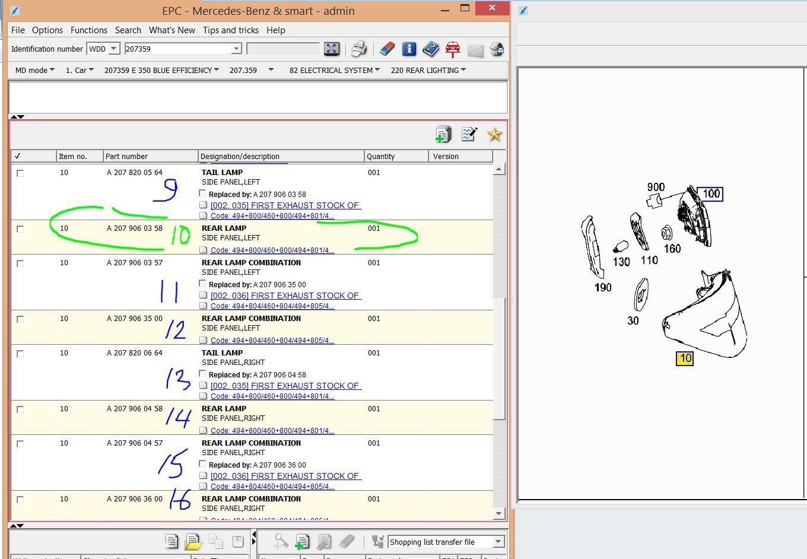Open the Tips and tricks menu
This screenshot has width=807, height=559.
(x=230, y=30)
